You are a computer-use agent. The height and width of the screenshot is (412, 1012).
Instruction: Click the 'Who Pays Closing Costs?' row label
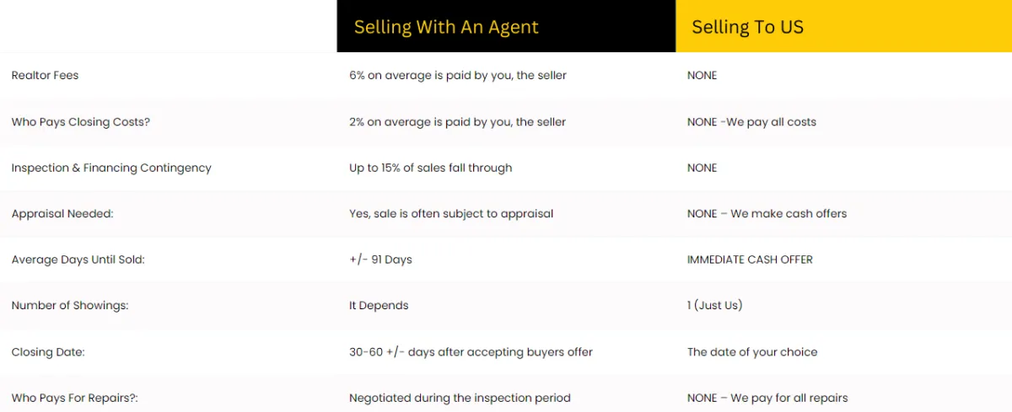click(x=81, y=122)
